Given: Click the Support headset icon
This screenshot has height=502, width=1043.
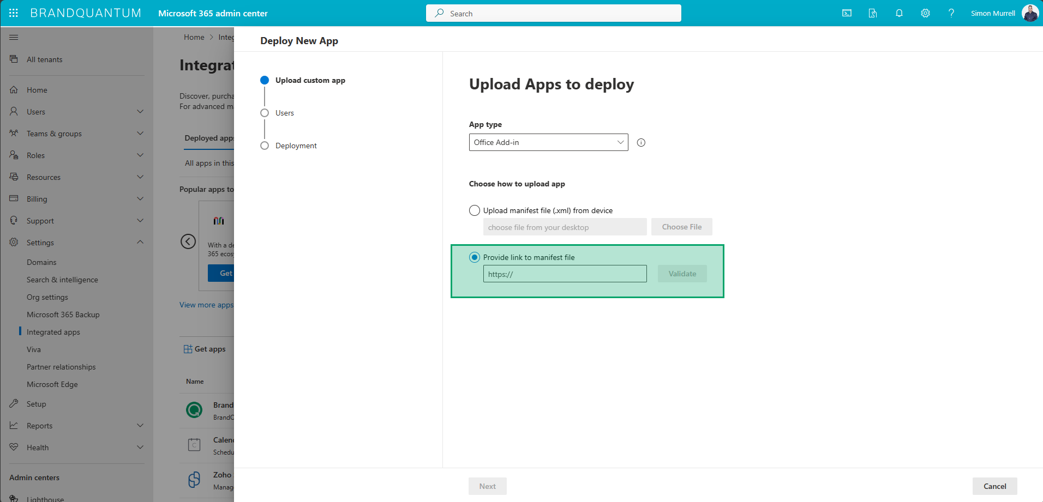Looking at the screenshot, I should pos(14,220).
